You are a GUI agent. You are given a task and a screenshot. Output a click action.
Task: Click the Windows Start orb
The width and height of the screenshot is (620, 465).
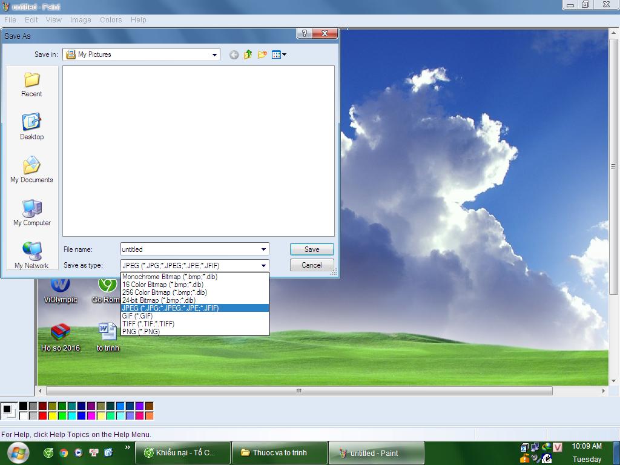point(16,452)
